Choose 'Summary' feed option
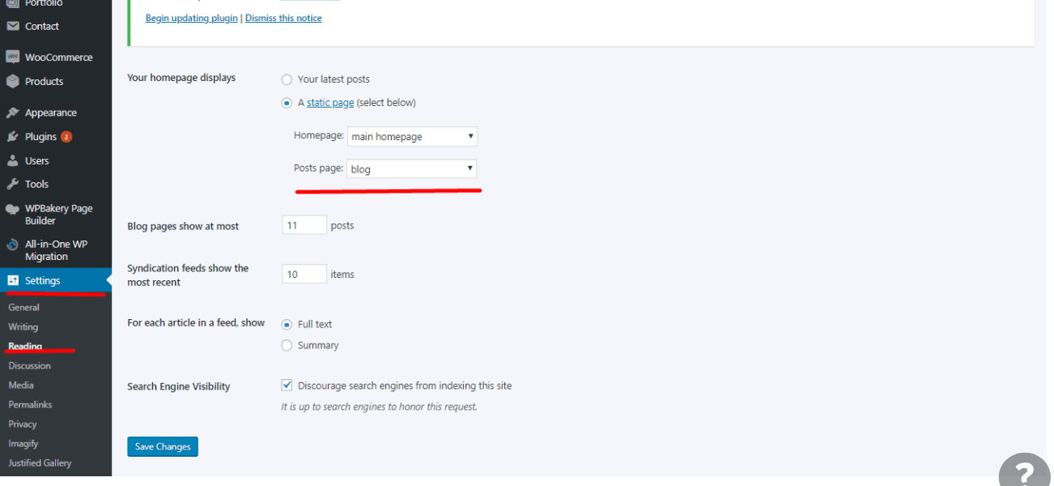 click(x=287, y=345)
